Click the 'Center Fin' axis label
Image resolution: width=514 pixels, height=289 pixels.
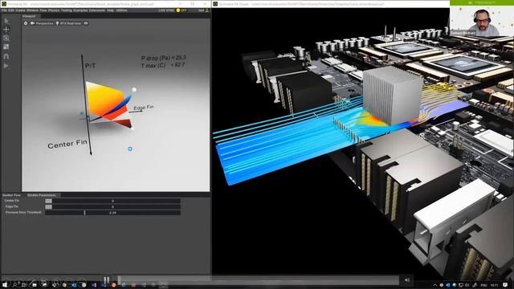pos(67,144)
